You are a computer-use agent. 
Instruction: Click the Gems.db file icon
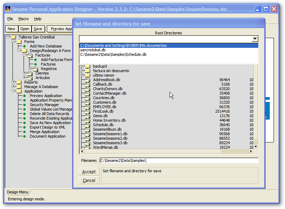pyautogui.click(x=88, y=116)
